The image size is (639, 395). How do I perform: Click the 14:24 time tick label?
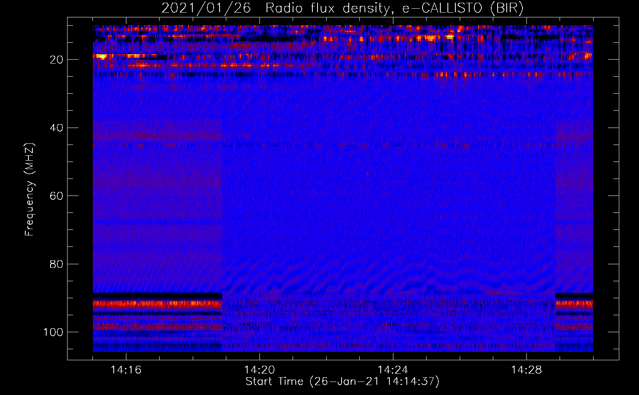[393, 370]
